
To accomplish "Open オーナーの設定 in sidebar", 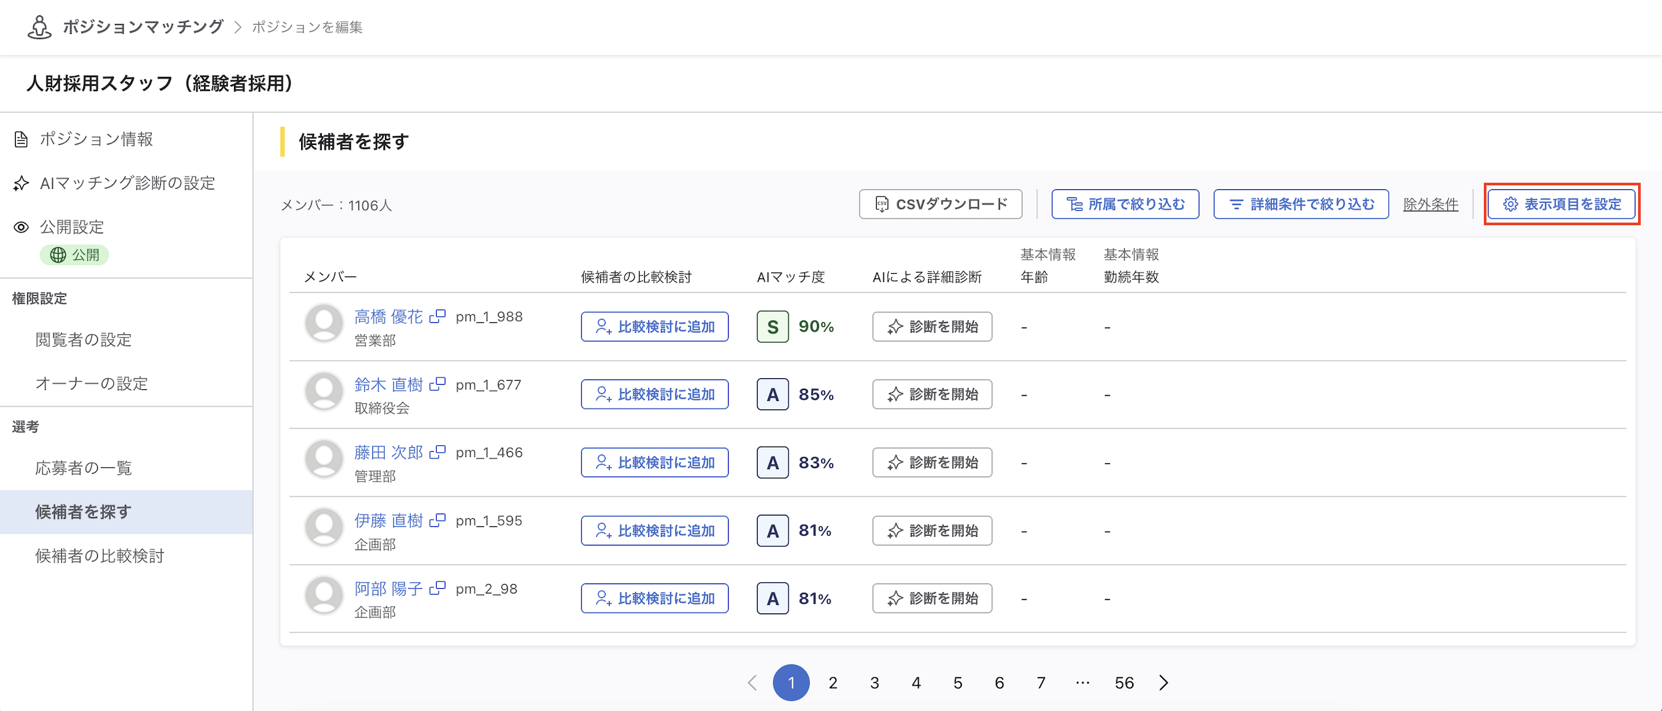I will point(92,383).
